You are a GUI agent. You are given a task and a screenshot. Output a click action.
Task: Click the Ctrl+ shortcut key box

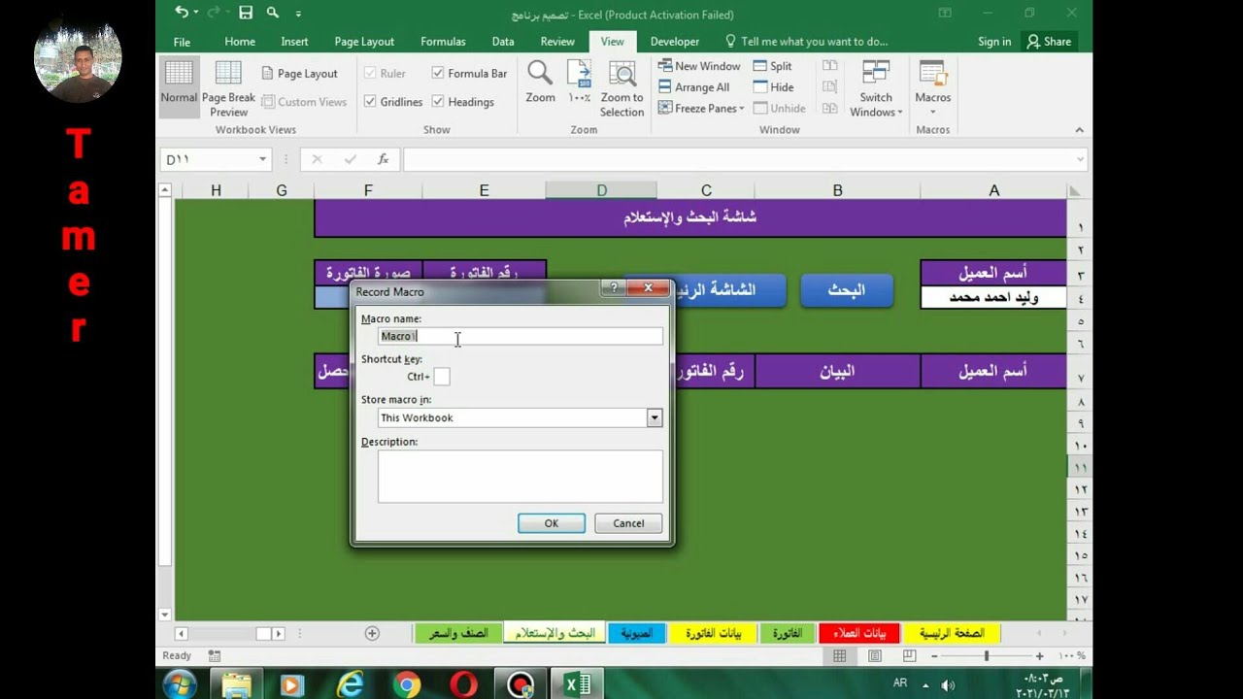[x=442, y=377]
